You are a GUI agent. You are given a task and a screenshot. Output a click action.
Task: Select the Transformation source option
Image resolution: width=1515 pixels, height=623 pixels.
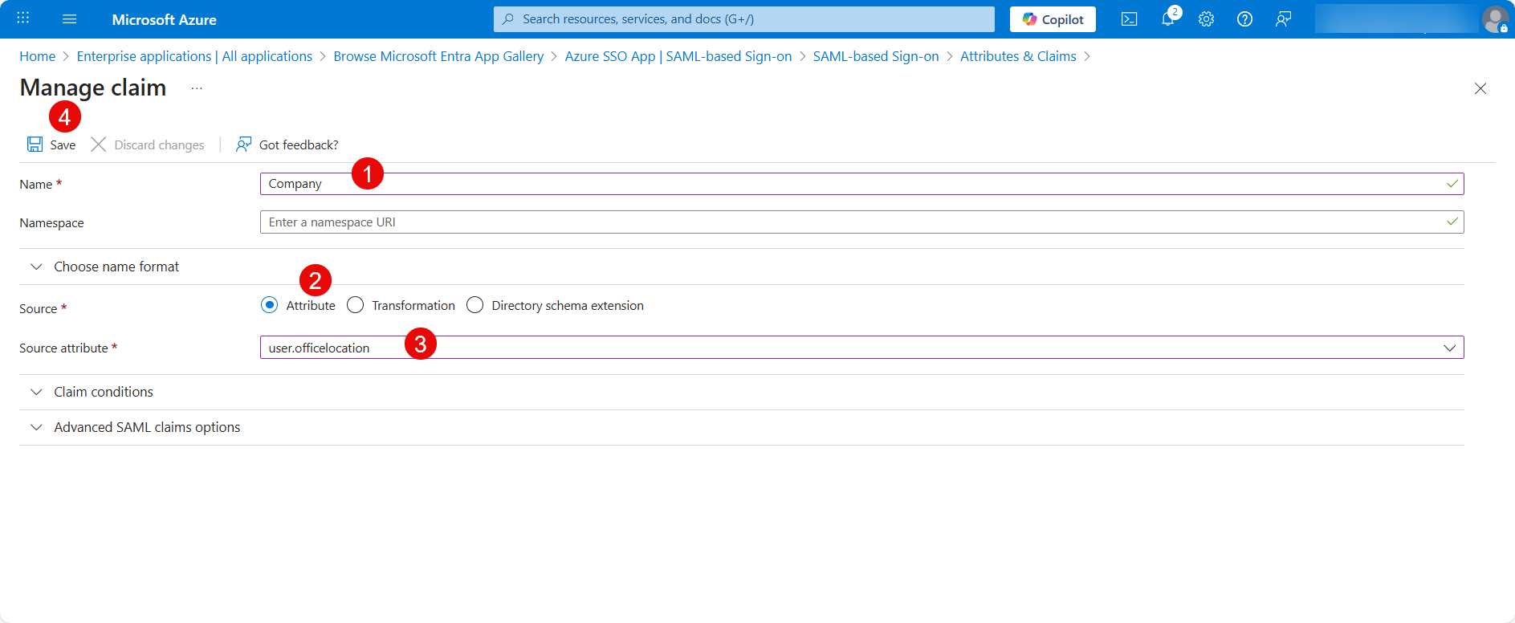tap(356, 305)
